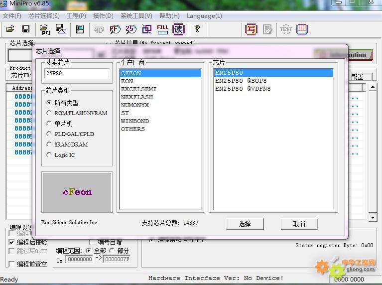The image size is (382, 285).
Task: Open file using the folder toolbar icon
Action: (x=10, y=29)
